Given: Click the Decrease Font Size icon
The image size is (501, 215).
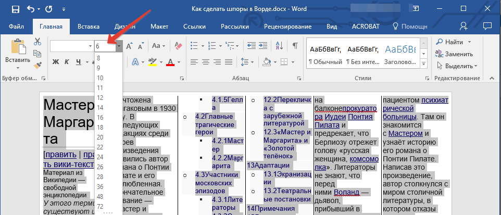Looking at the screenshot, I should pyautogui.click(x=141, y=46).
